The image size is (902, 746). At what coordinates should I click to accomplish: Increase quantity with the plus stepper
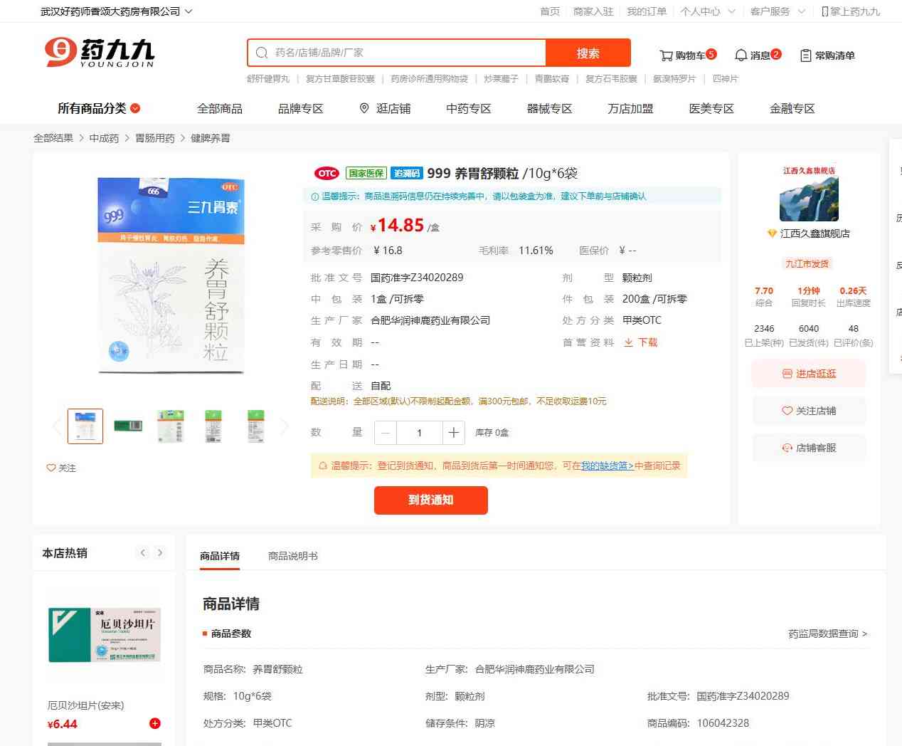pos(453,432)
